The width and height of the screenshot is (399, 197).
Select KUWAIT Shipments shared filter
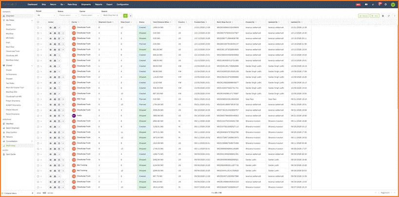pos(13,105)
